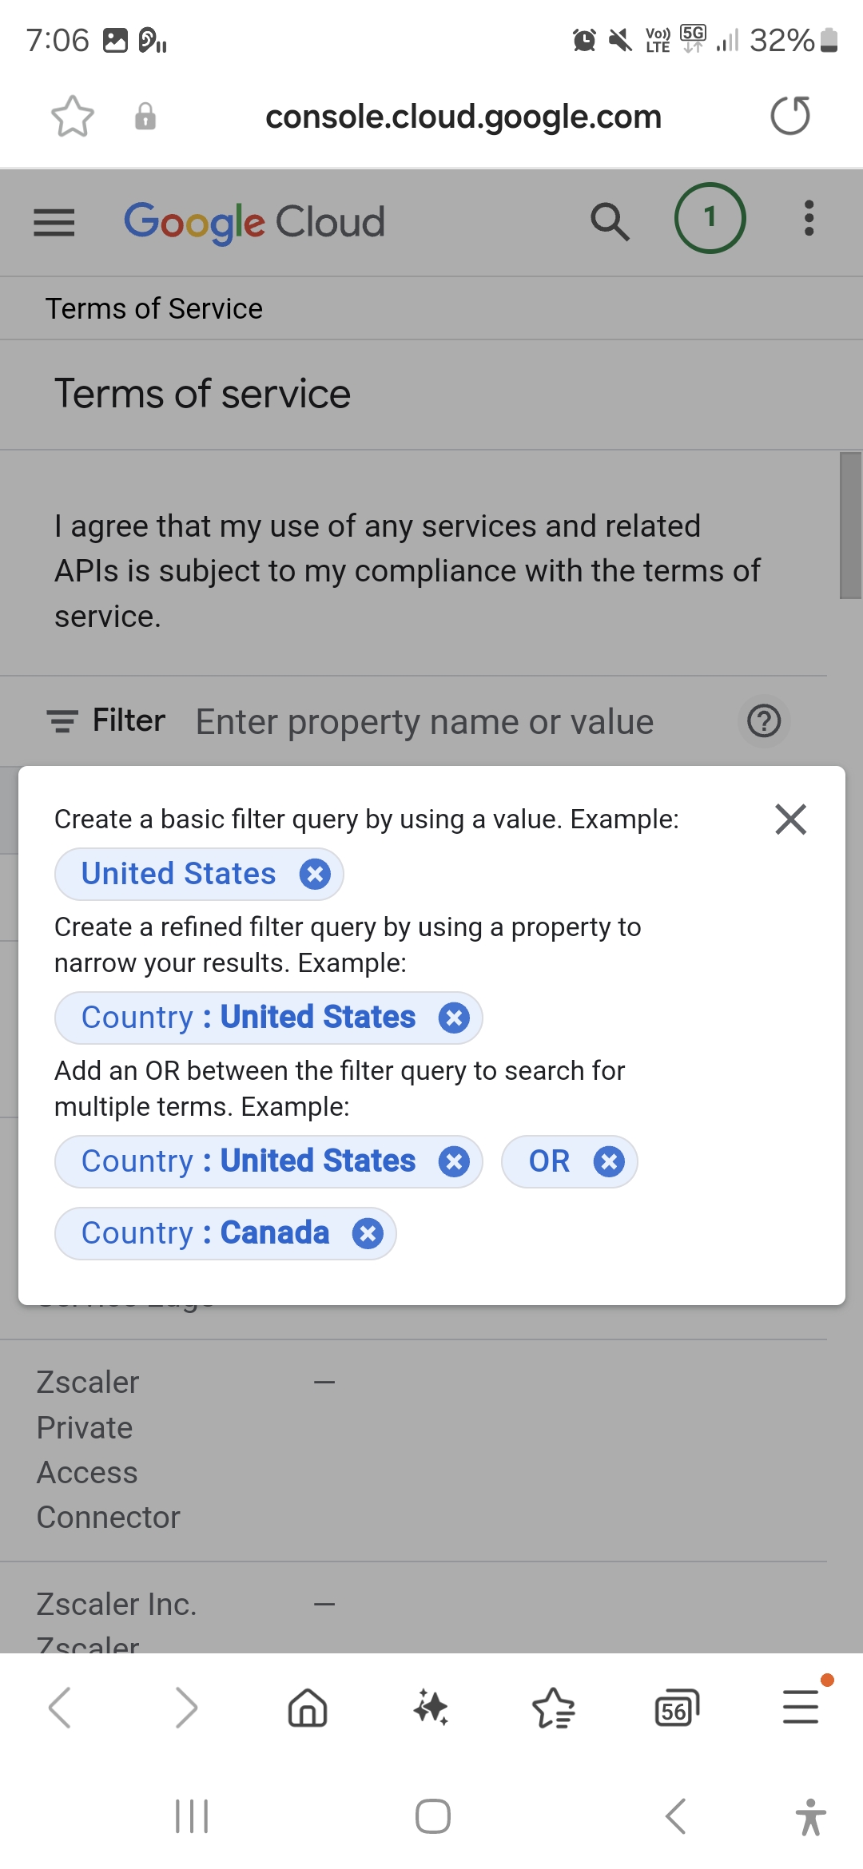Viewport: 863px width, 1869px height.
Task: Open the hamburger navigation menu
Action: tap(54, 222)
